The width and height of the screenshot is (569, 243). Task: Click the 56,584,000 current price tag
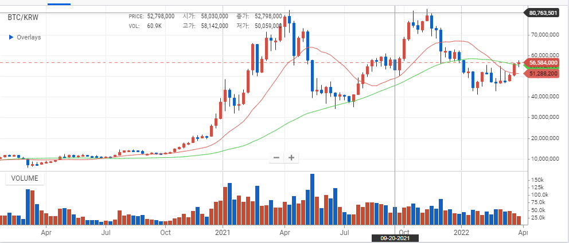(x=543, y=62)
